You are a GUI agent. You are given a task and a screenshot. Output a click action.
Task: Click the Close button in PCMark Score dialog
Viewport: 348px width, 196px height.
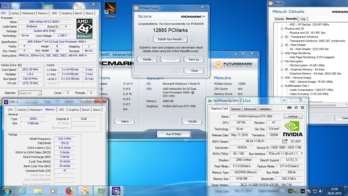pos(194,71)
